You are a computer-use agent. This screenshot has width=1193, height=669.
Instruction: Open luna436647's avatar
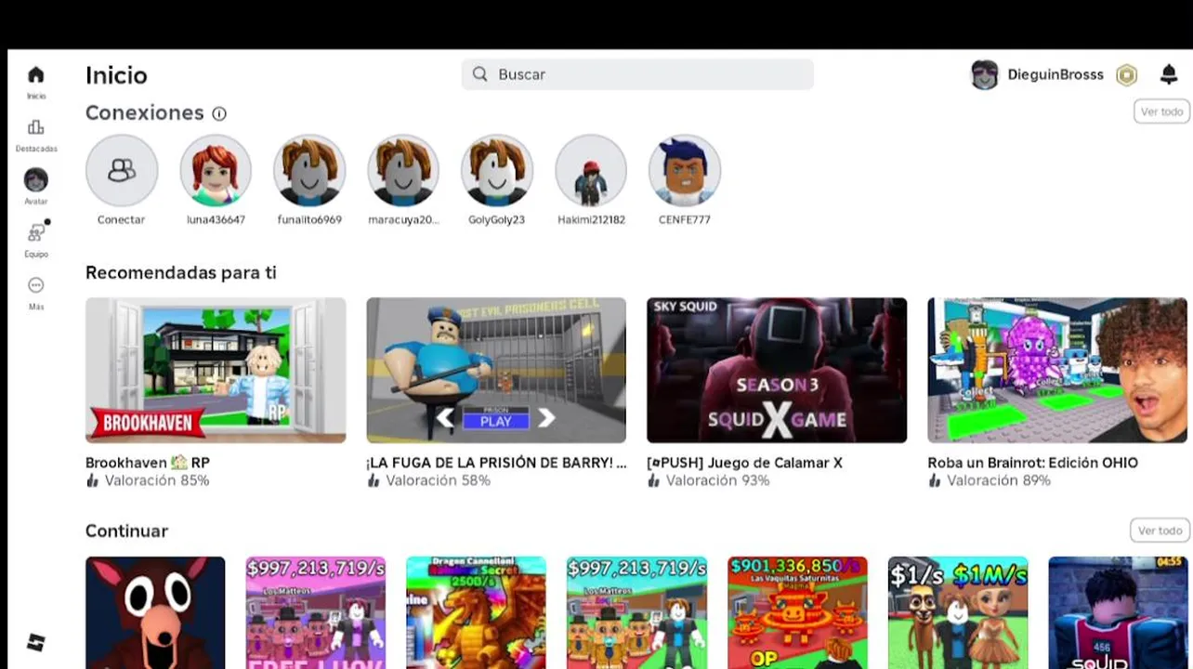216,170
